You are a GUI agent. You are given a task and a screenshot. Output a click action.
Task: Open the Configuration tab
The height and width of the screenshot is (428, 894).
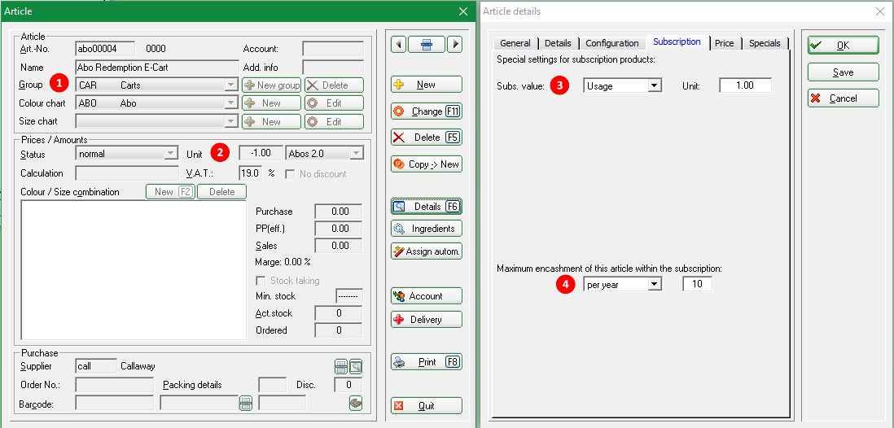[612, 43]
